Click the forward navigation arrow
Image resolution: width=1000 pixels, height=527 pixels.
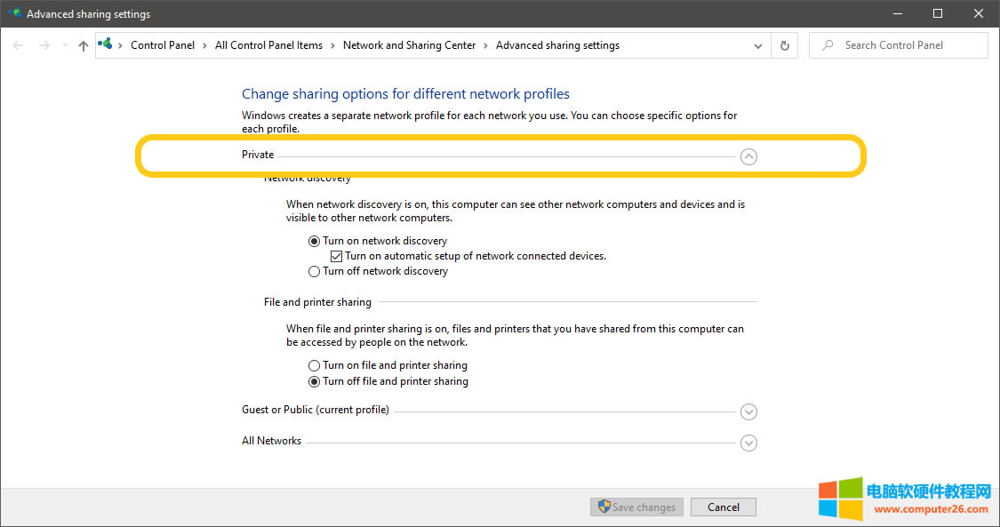point(44,45)
